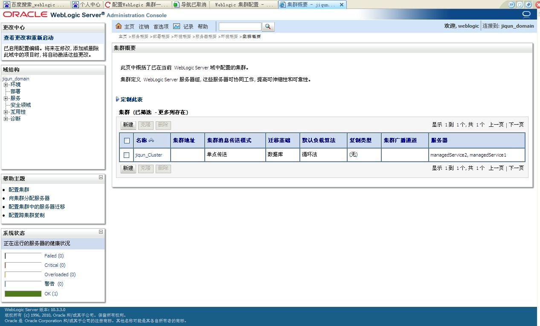Viewport: 540px width, 326px height.
Task: Click the browser new-page icon
Action: click(x=520, y=5)
